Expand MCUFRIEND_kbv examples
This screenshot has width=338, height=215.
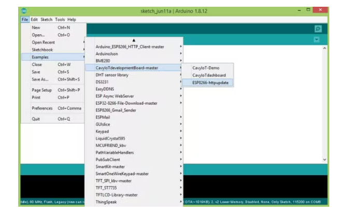click(134, 146)
